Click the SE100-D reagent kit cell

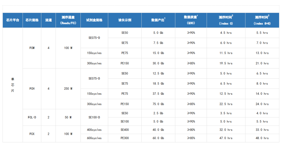coord(94,117)
